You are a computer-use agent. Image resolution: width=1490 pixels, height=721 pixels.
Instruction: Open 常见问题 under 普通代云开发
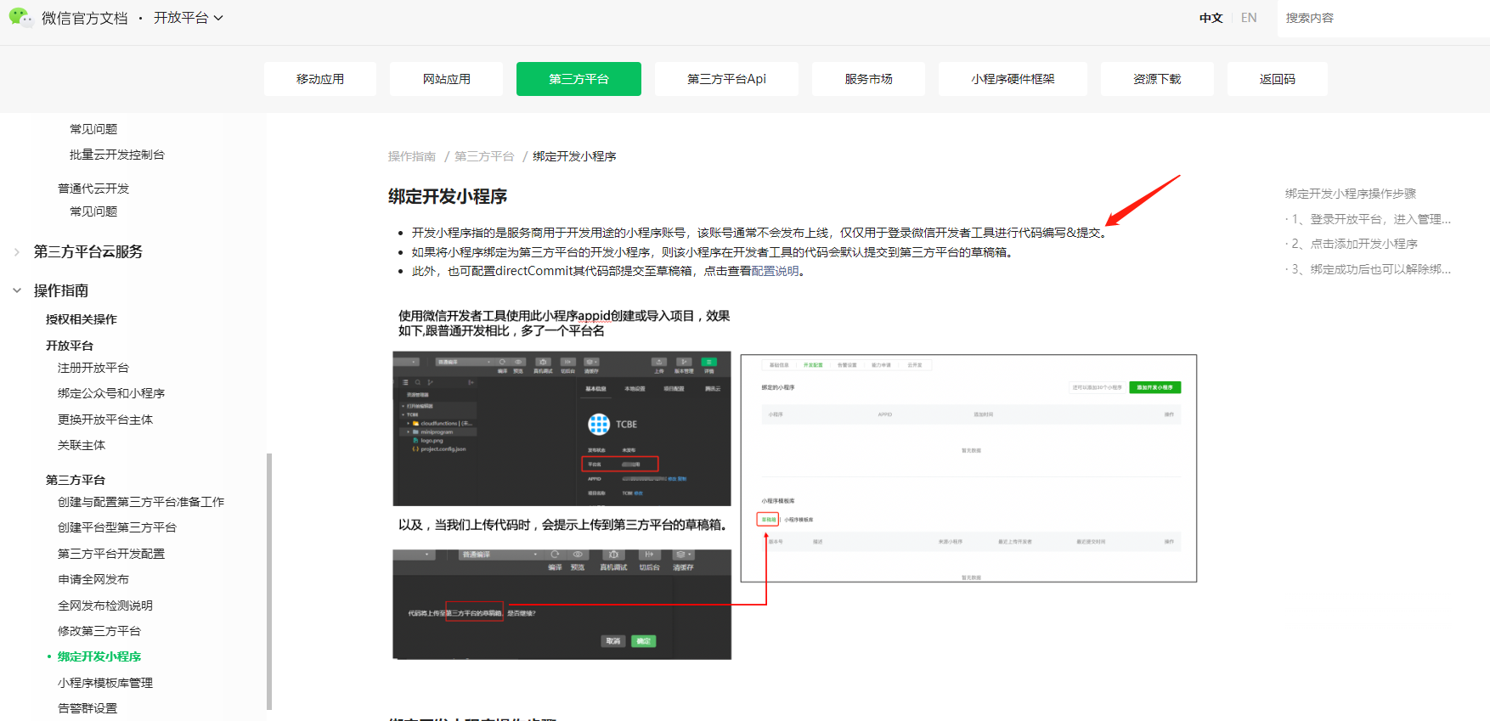[93, 211]
